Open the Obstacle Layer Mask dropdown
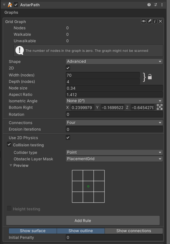Screen dimensions: 170x244 pyautogui.click(x=114, y=159)
